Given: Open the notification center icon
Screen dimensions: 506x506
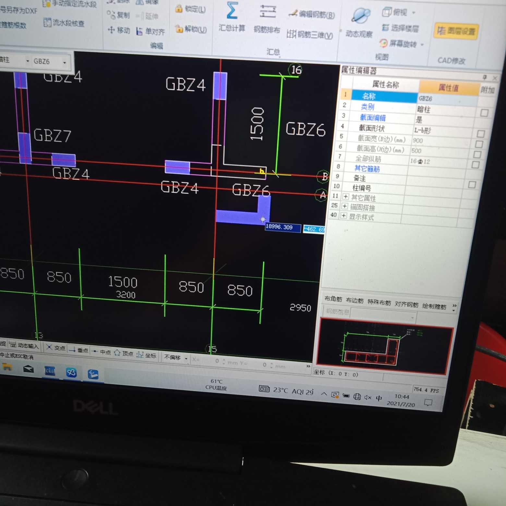Looking at the screenshot, I should [428, 403].
